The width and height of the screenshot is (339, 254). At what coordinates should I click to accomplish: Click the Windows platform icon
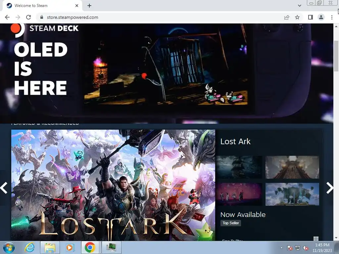tap(316, 238)
